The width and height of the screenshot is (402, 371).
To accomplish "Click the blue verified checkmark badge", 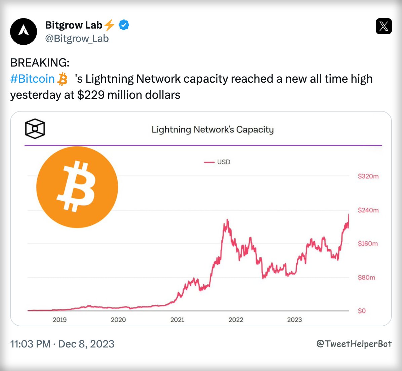I will (x=124, y=25).
